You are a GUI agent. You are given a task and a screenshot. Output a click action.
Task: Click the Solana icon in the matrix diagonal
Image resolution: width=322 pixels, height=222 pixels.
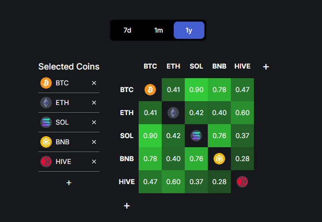pyautogui.click(x=196, y=136)
